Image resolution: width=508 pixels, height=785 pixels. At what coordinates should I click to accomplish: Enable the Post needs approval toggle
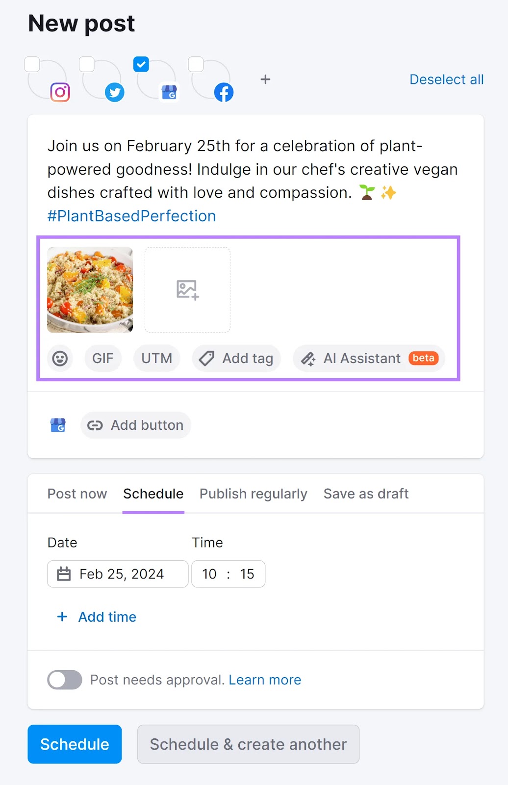pos(64,680)
